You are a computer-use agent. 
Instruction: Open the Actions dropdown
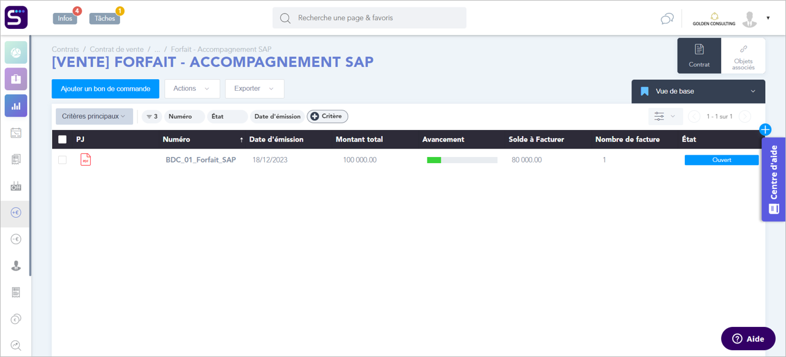[192, 89]
